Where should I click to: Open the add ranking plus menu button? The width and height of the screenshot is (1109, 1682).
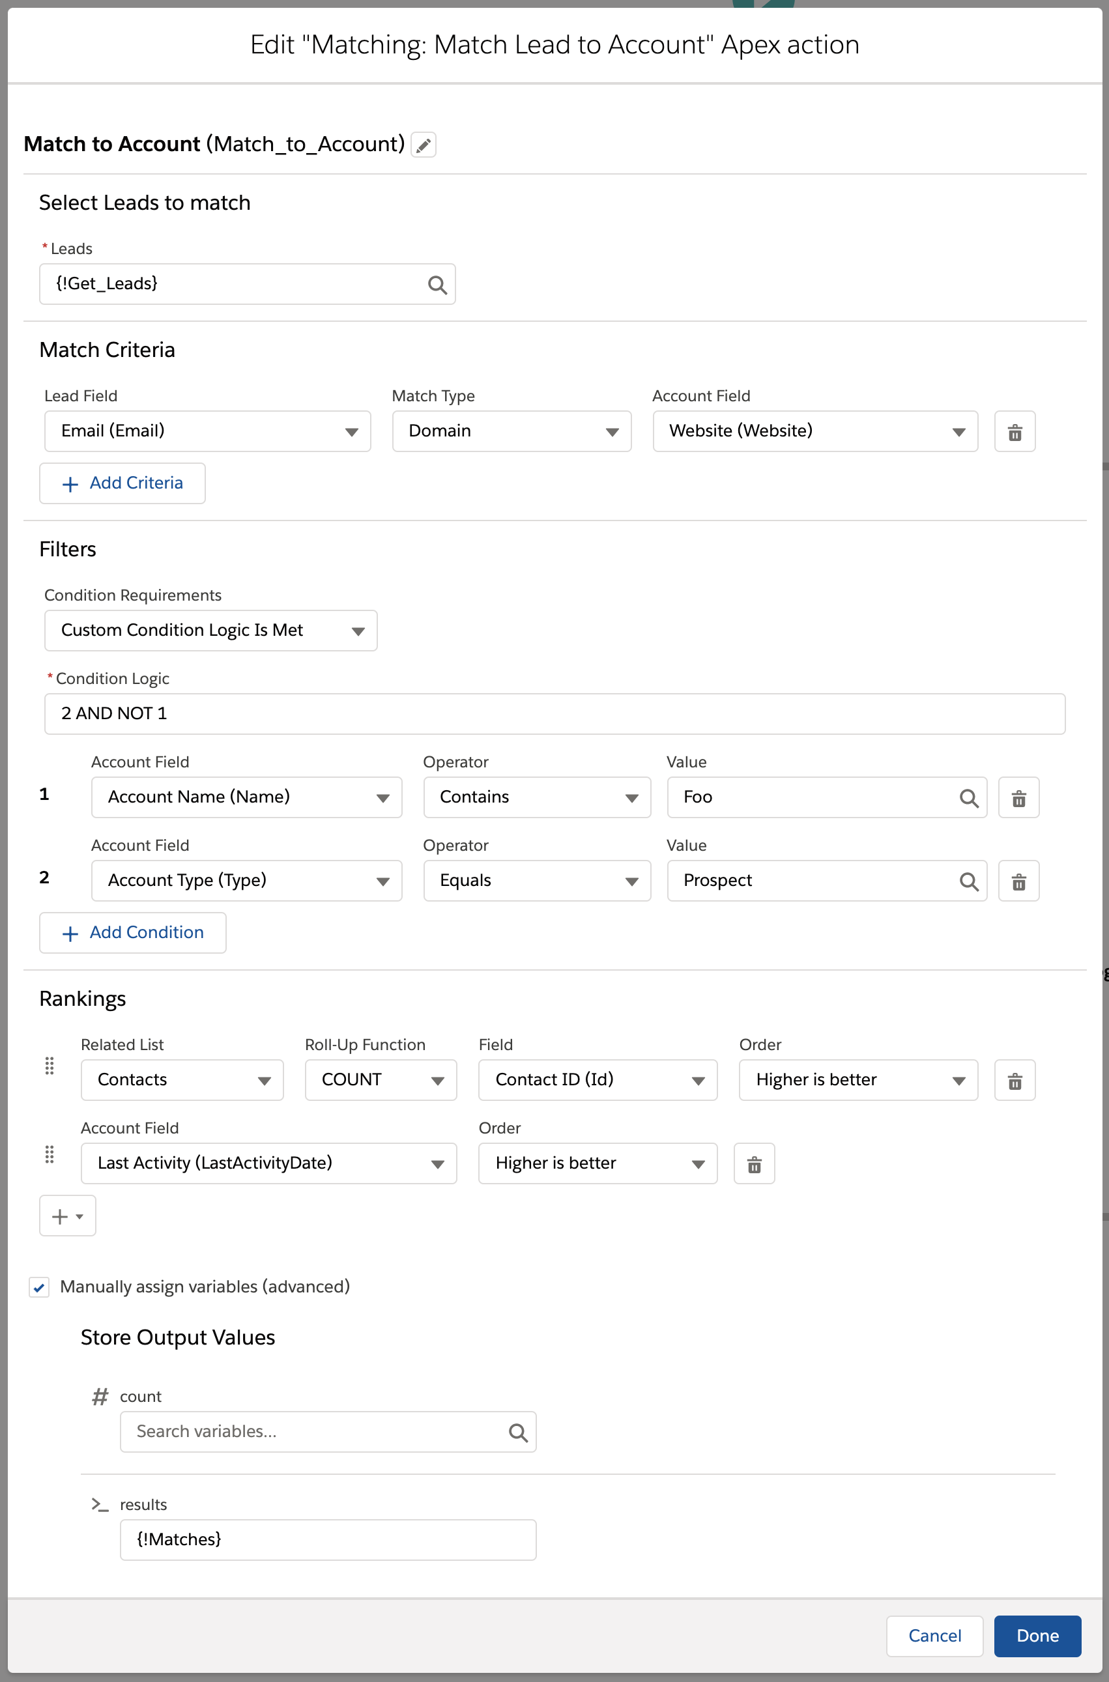pyautogui.click(x=67, y=1216)
